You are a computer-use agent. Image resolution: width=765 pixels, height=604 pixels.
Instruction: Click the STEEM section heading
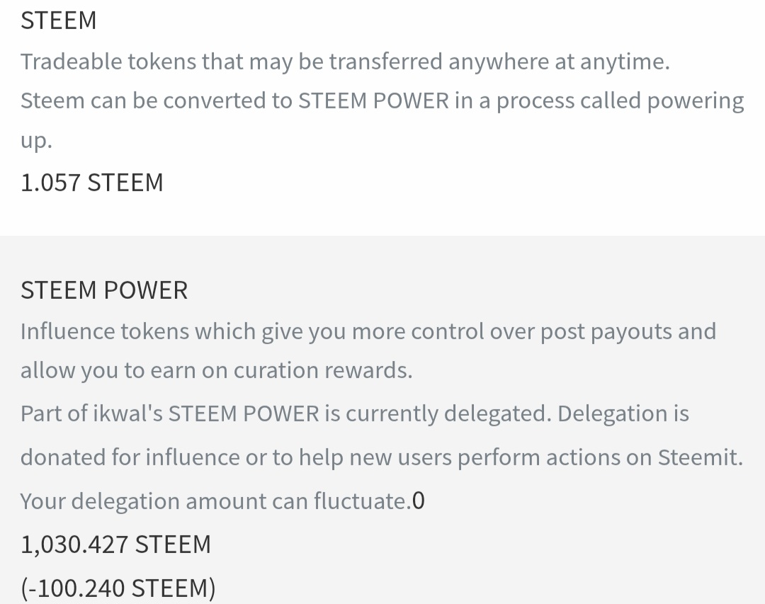pos(59,21)
